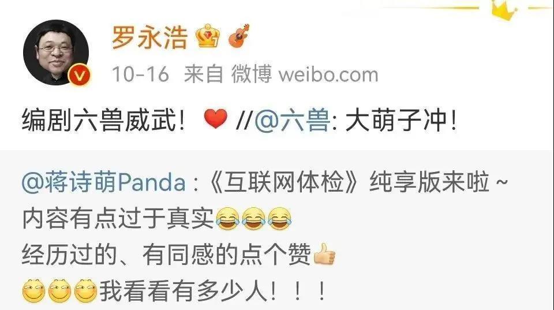Click the username 罗永浩
The height and width of the screenshot is (310, 554).
pos(149,37)
